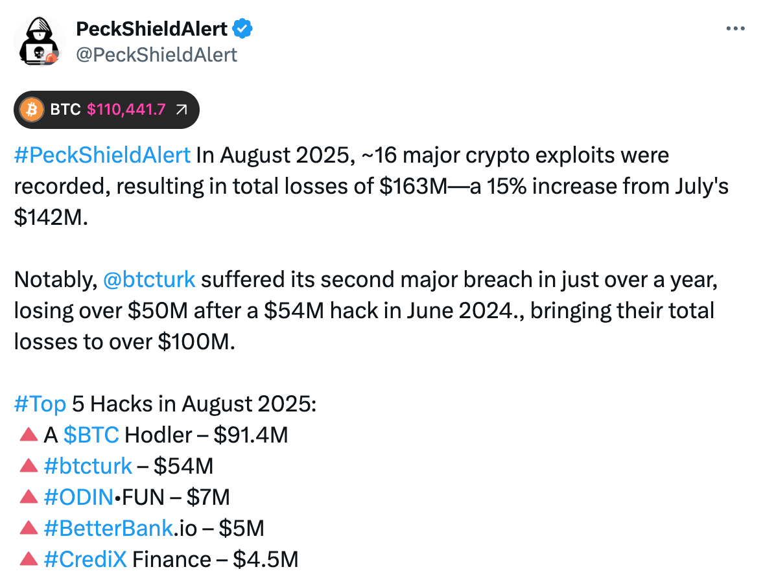The height and width of the screenshot is (578, 765).
Task: Open the #PeckShieldAlert hashtag
Action: tap(102, 155)
